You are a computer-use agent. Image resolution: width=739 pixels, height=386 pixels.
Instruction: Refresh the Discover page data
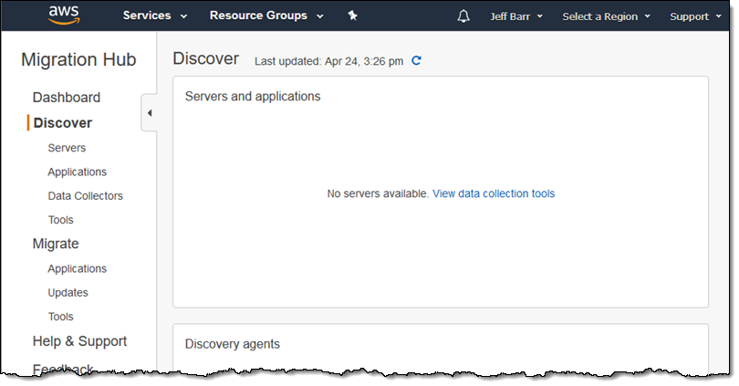417,61
